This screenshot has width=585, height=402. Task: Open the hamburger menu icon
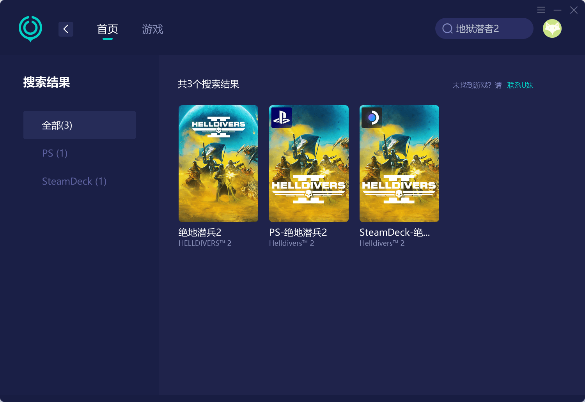[x=541, y=10]
